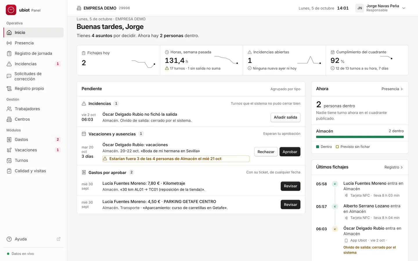
Task: Open the Presencia link in Ahora panel
Action: click(392, 89)
